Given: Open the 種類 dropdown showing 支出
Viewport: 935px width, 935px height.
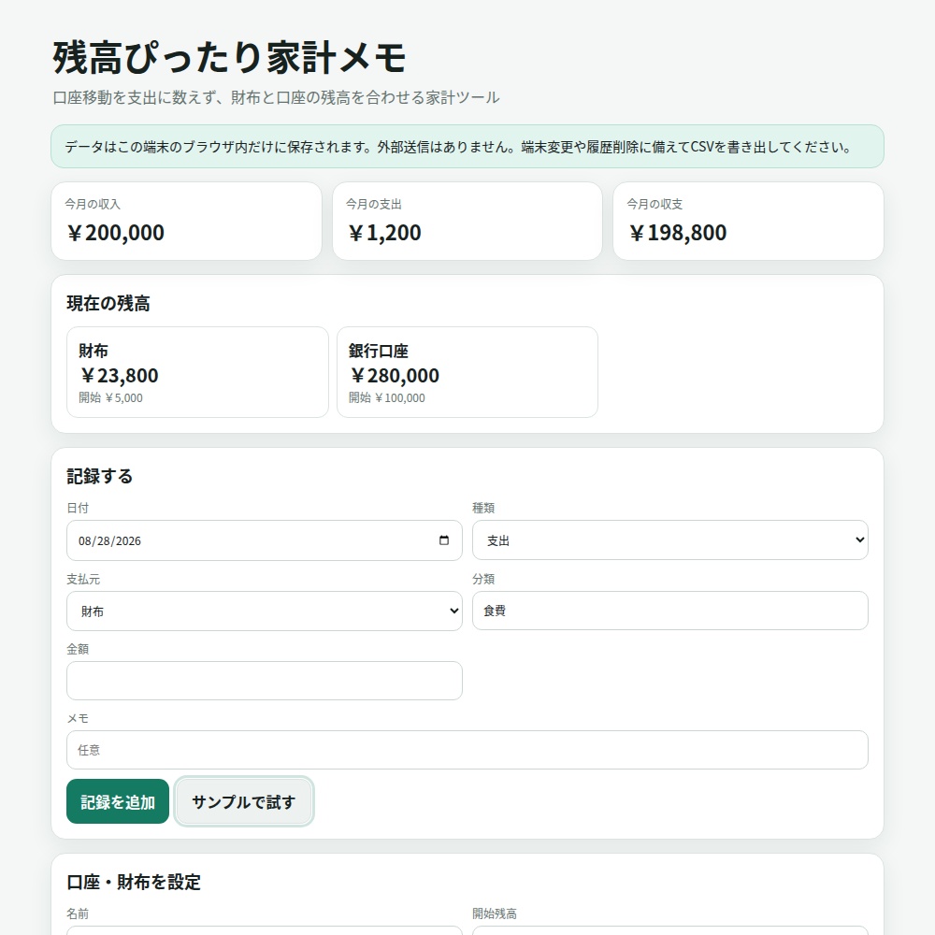Looking at the screenshot, I should pyautogui.click(x=669, y=540).
